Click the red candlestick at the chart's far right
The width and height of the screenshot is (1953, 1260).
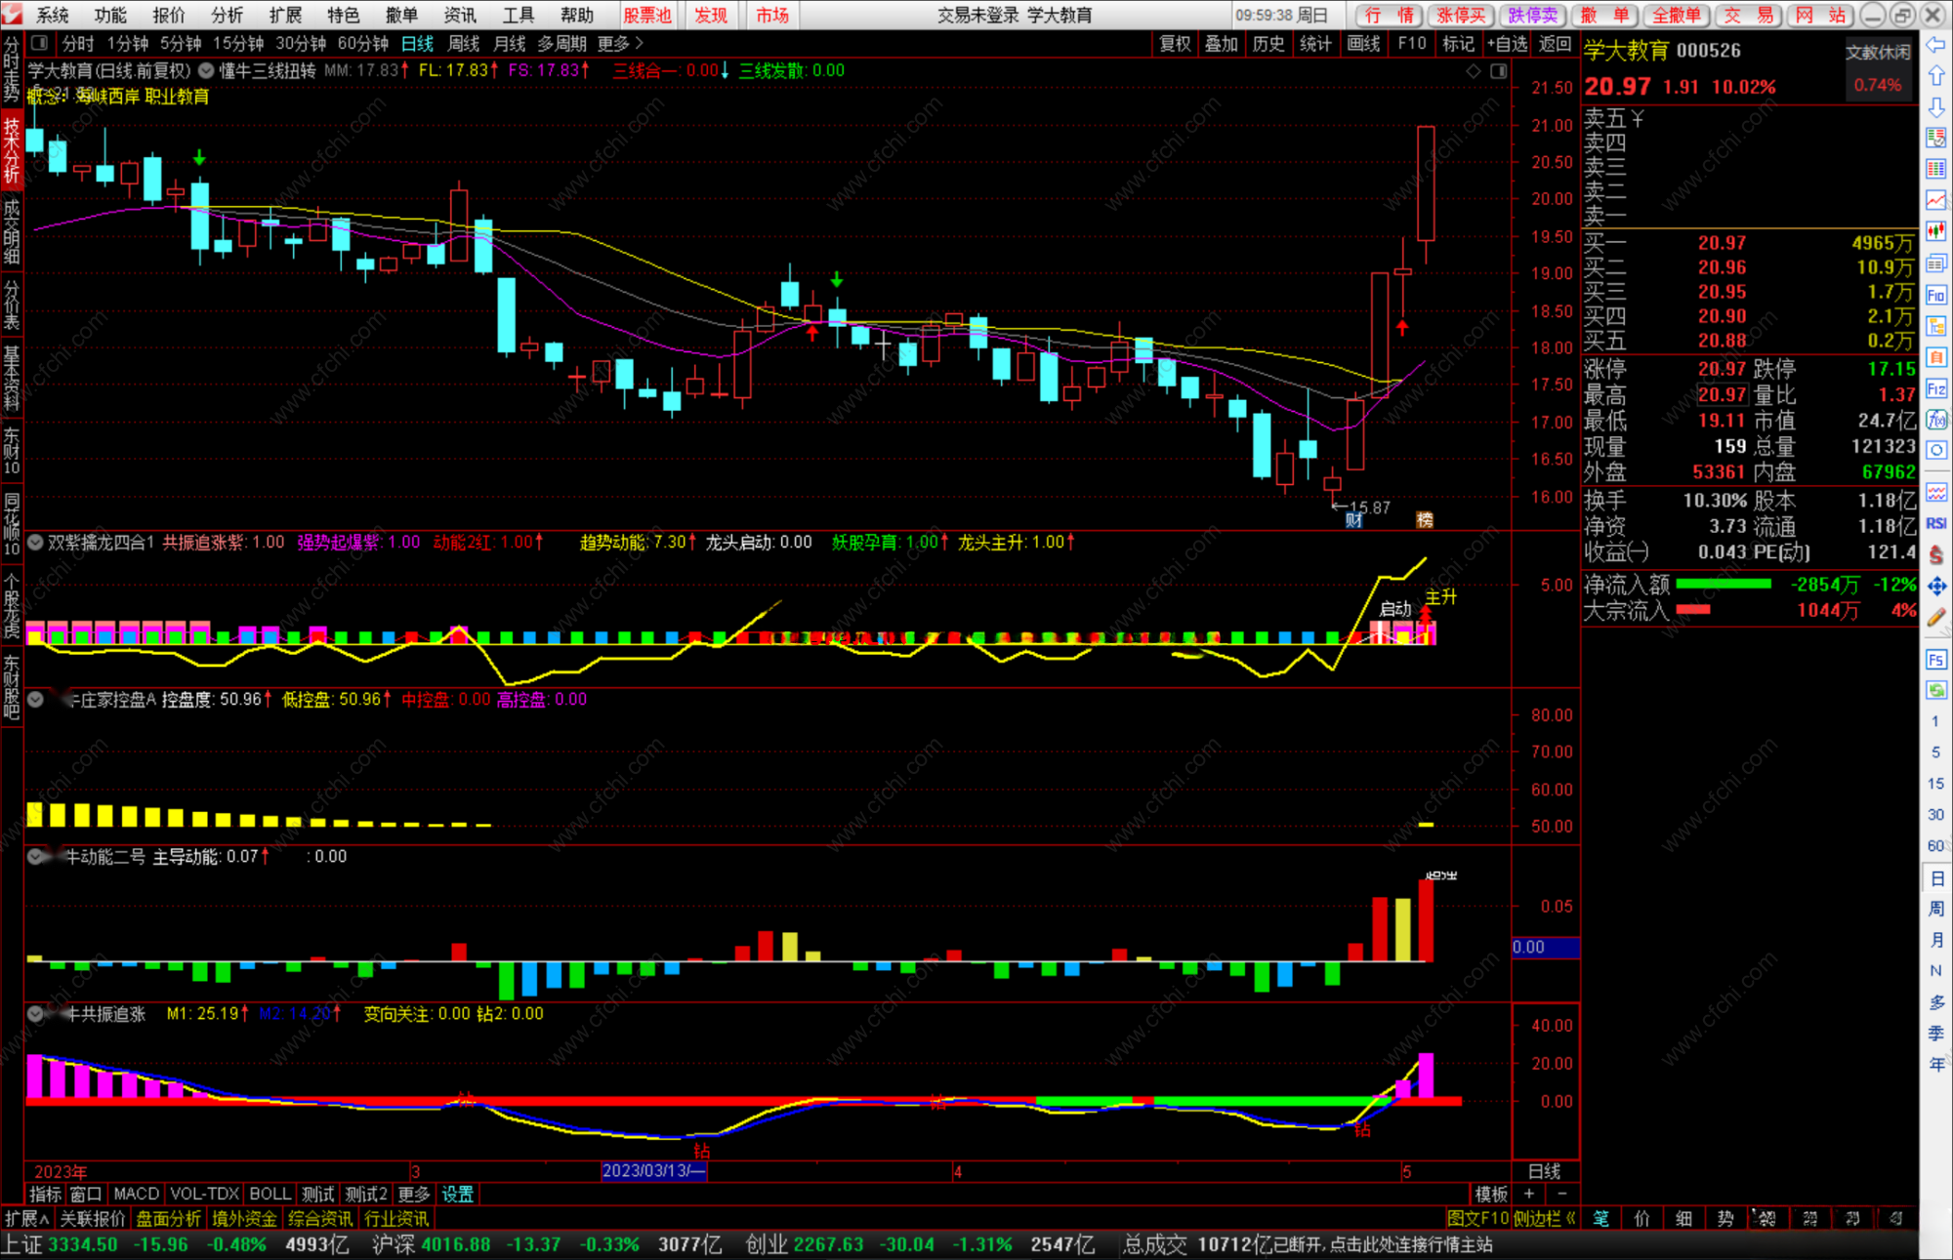(x=1426, y=183)
